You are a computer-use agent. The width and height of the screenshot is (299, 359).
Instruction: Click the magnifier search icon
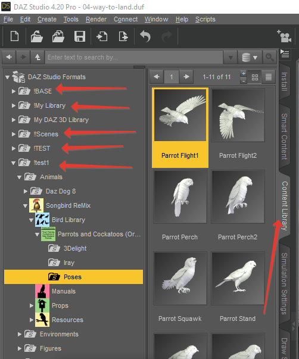coord(269,57)
